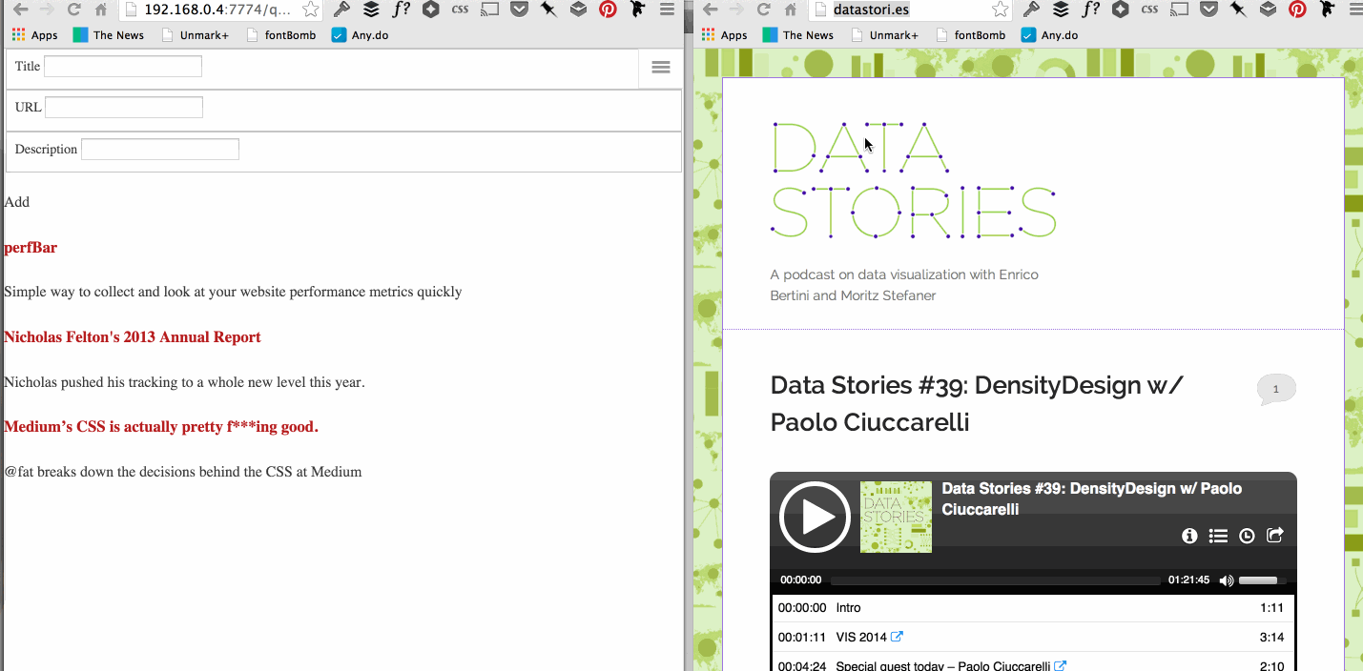Image resolution: width=1363 pixels, height=671 pixels.
Task: Open the hamburger menu on the bookmarks form page
Action: point(661,68)
